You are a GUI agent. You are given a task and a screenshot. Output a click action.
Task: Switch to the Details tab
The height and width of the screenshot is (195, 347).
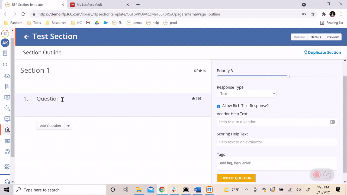(316, 37)
